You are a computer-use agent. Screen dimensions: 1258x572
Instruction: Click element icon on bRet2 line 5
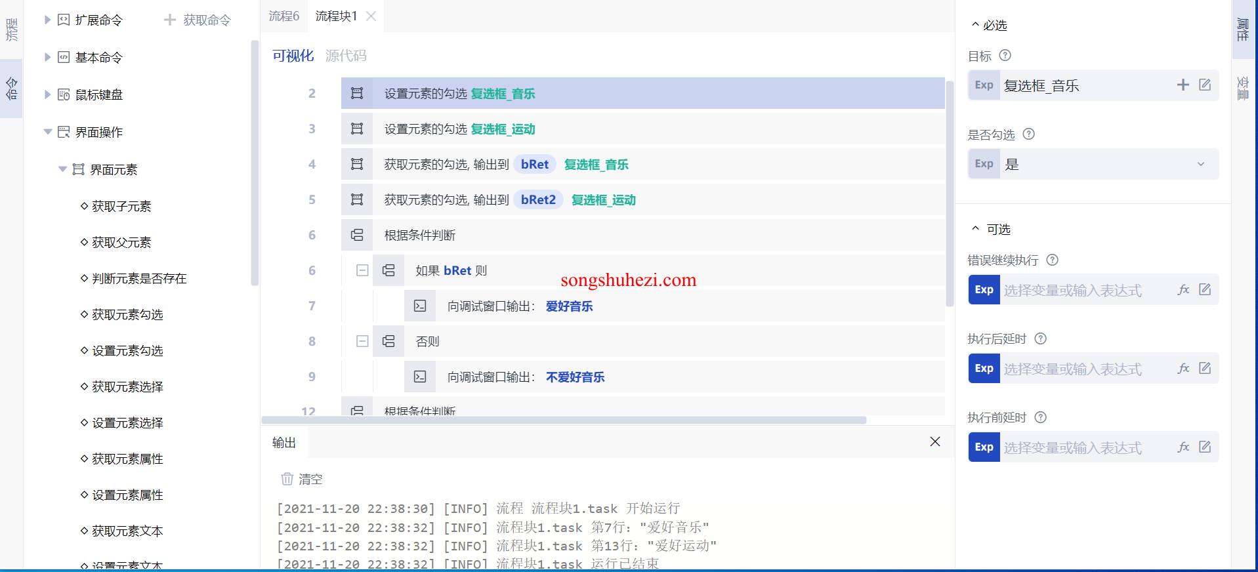pyautogui.click(x=357, y=199)
